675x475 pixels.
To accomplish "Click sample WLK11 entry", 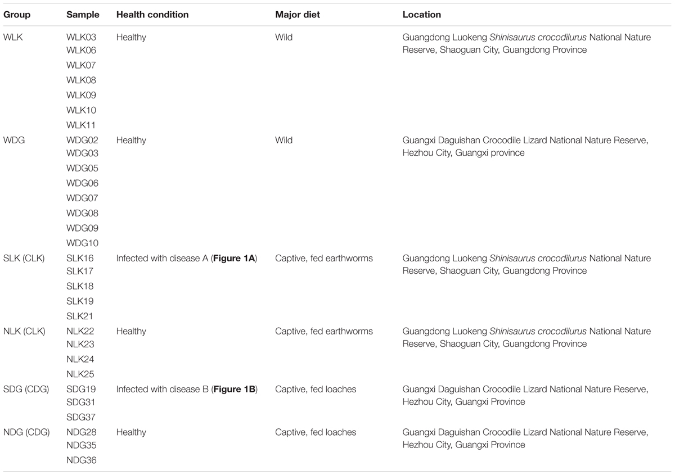I will point(81,125).
